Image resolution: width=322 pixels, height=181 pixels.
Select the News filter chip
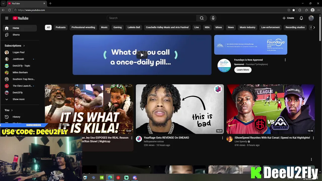click(231, 27)
